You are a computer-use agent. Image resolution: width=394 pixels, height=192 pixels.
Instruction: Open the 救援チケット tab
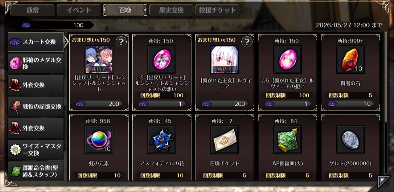click(x=218, y=10)
